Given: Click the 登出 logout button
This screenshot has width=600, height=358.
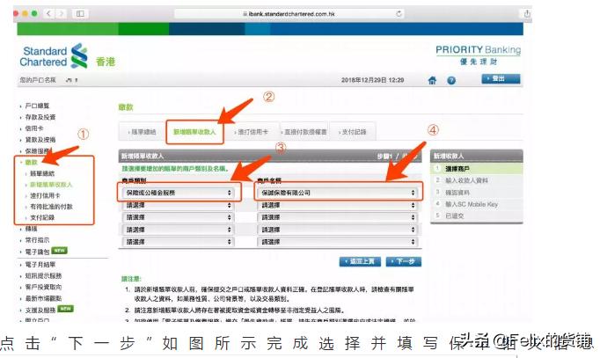Looking at the screenshot, I should point(500,79).
